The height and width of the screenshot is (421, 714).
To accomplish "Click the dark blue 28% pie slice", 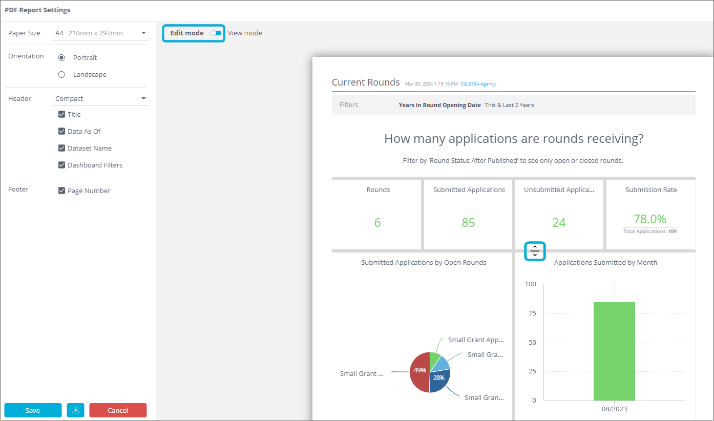I will (x=438, y=382).
